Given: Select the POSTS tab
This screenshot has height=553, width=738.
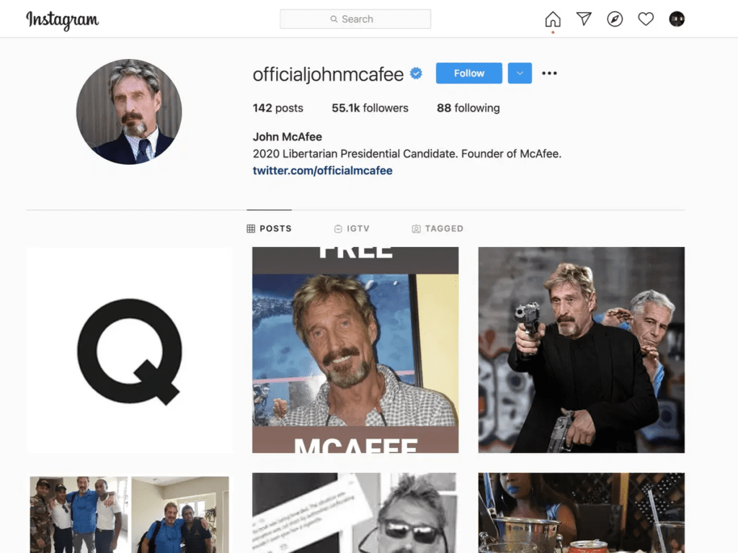Looking at the screenshot, I should pyautogui.click(x=269, y=228).
